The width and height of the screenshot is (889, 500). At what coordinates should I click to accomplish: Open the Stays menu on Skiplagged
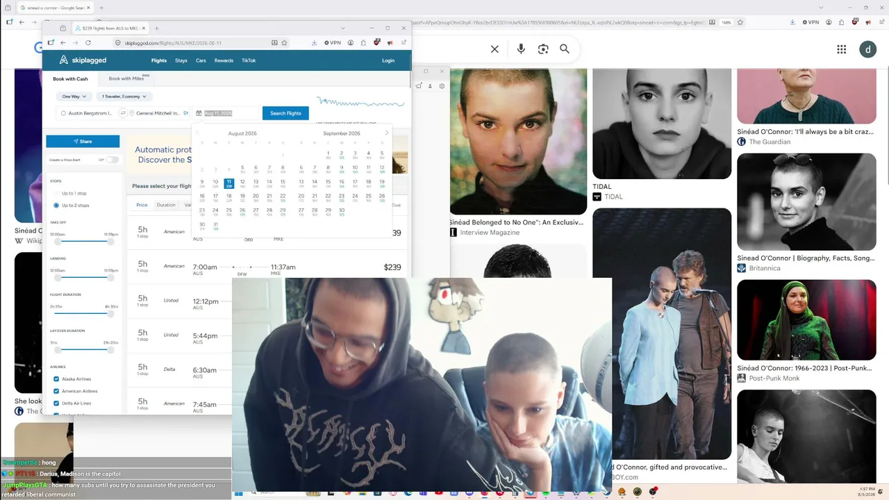pyautogui.click(x=181, y=60)
